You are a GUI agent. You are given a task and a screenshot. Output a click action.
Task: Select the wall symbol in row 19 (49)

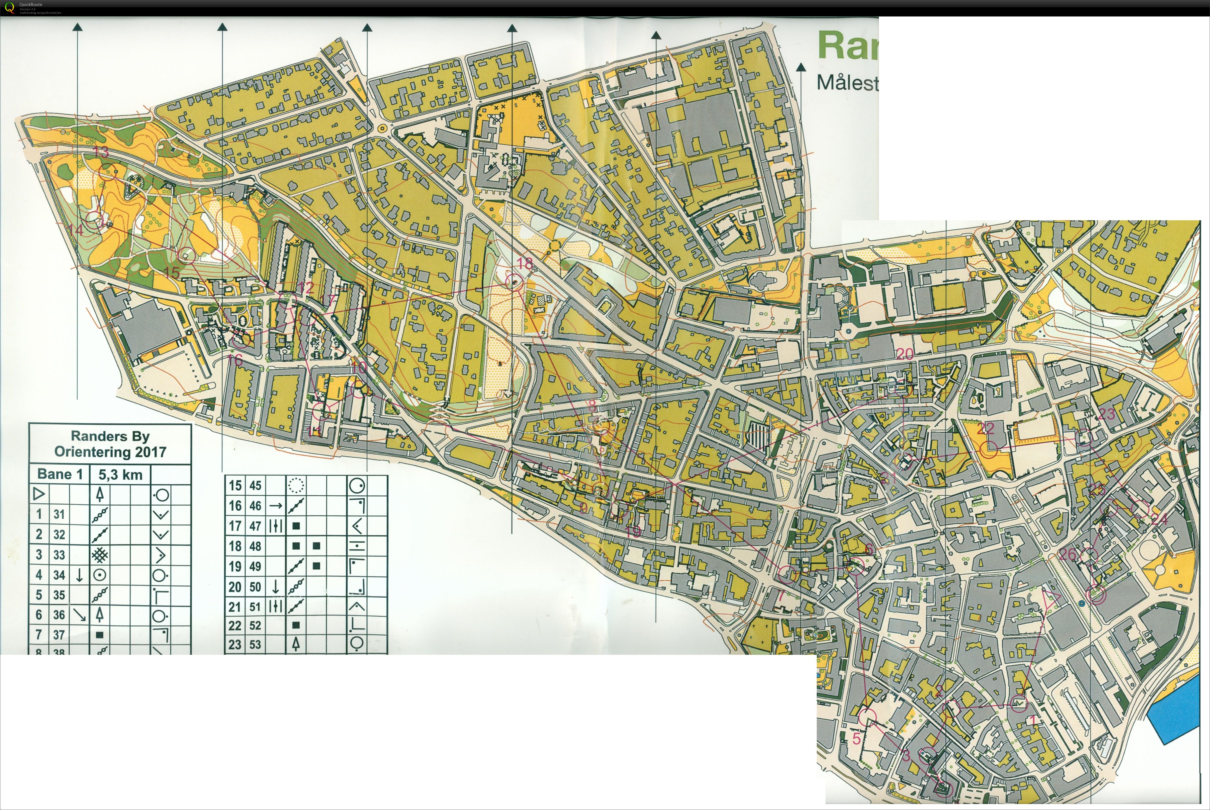tap(296, 566)
